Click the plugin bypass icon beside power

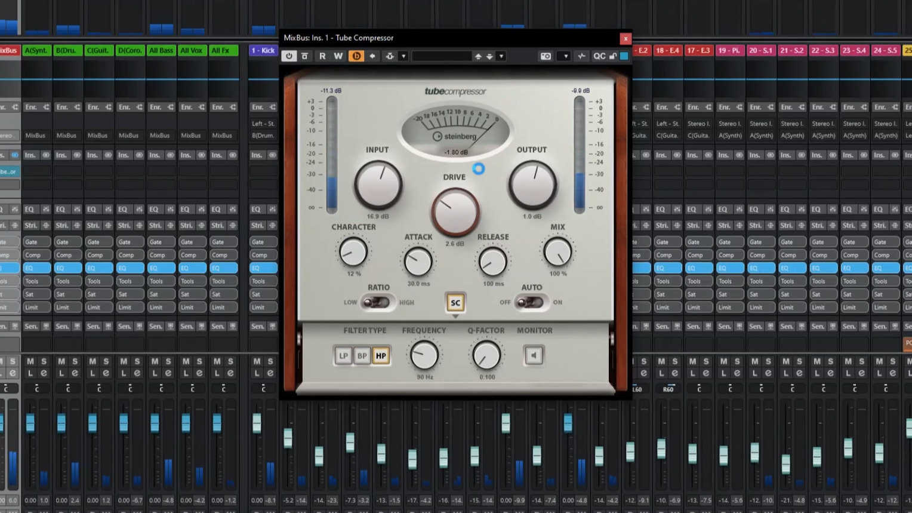pyautogui.click(x=304, y=56)
